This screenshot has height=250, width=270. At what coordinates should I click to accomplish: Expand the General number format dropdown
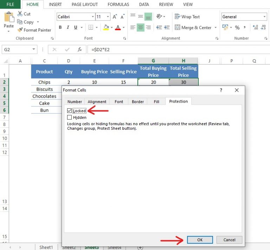[265, 17]
